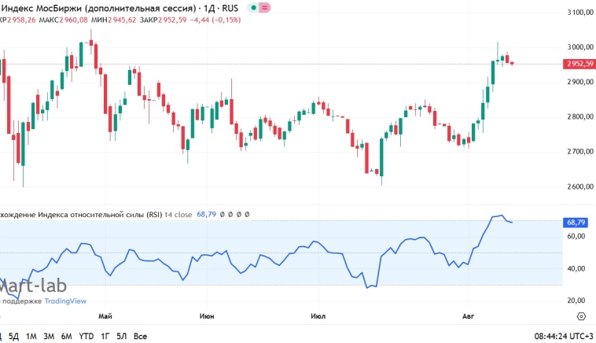Click the Июл label on time axis
The height and width of the screenshot is (343, 596).
click(318, 316)
